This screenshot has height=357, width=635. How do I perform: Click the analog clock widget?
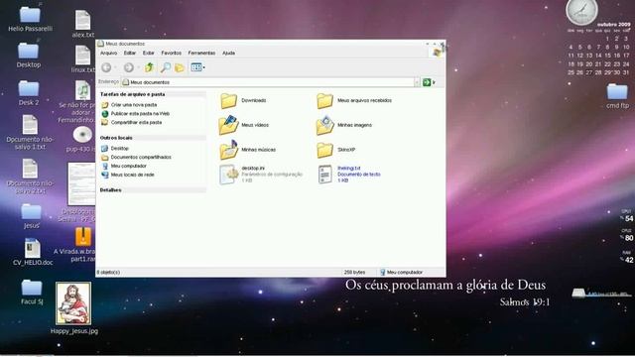(x=582, y=11)
